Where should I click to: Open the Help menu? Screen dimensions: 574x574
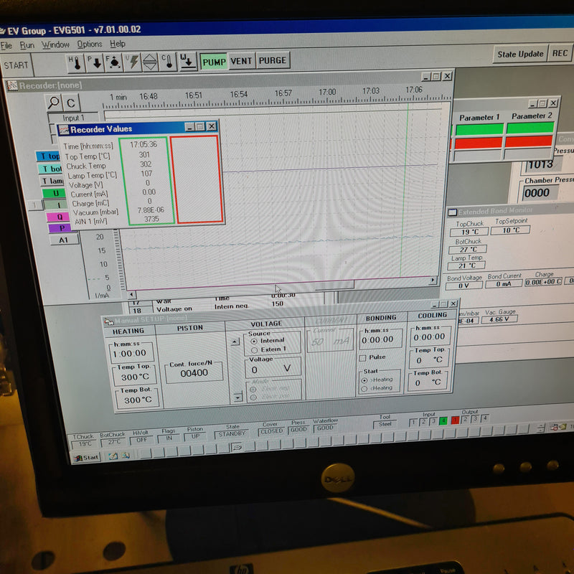(x=118, y=44)
